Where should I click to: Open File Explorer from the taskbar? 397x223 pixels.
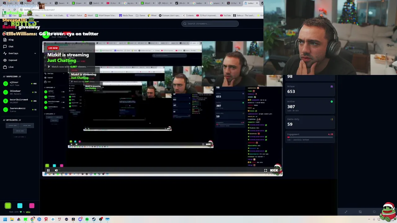pyautogui.click(x=12, y=219)
